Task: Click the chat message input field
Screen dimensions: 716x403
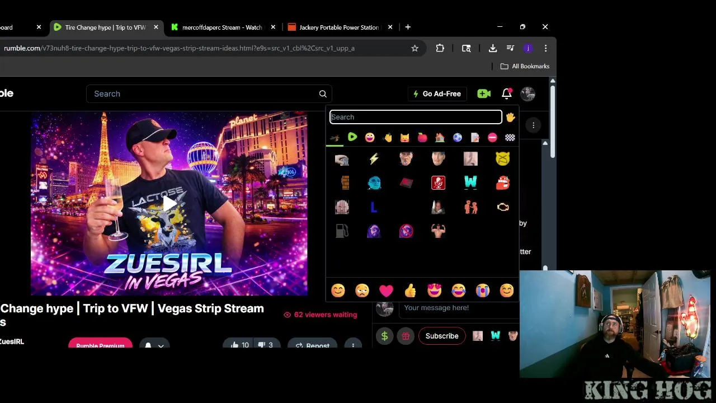Action: (x=459, y=308)
